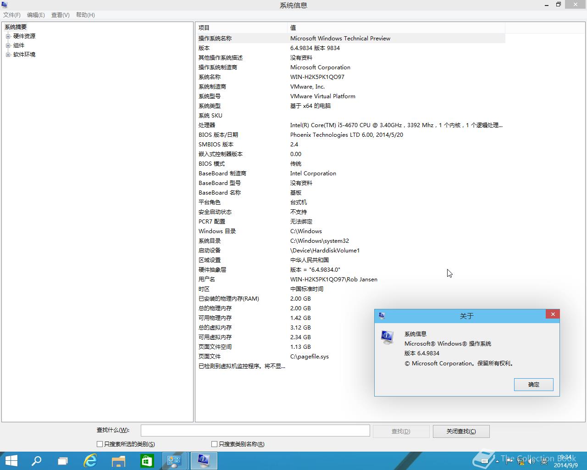This screenshot has width=587, height=470.
Task: Click the 查找什么 search input field
Action: tap(255, 431)
